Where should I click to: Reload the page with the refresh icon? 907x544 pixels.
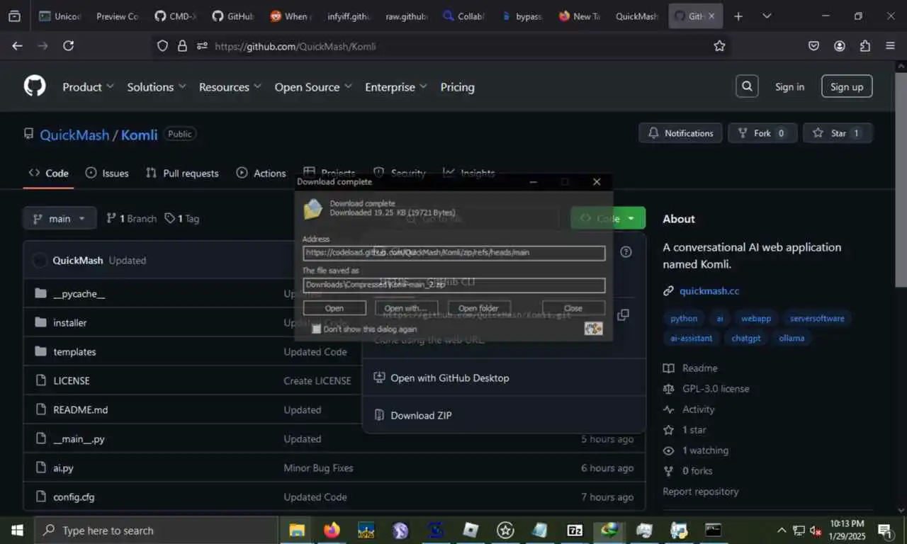(68, 46)
